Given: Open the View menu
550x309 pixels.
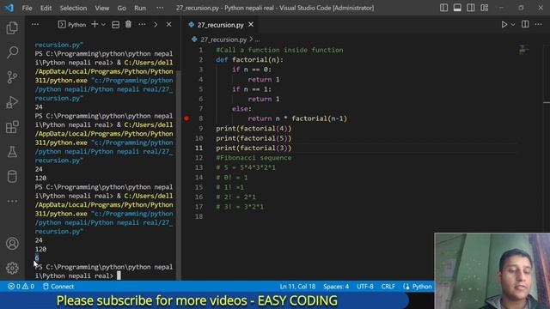Looking at the screenshot, I should [x=101, y=8].
